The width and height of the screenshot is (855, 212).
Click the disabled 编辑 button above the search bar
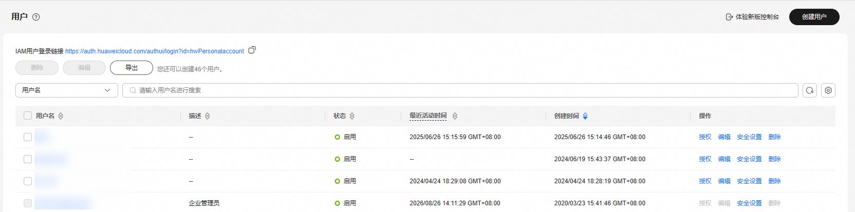pyautogui.click(x=84, y=68)
